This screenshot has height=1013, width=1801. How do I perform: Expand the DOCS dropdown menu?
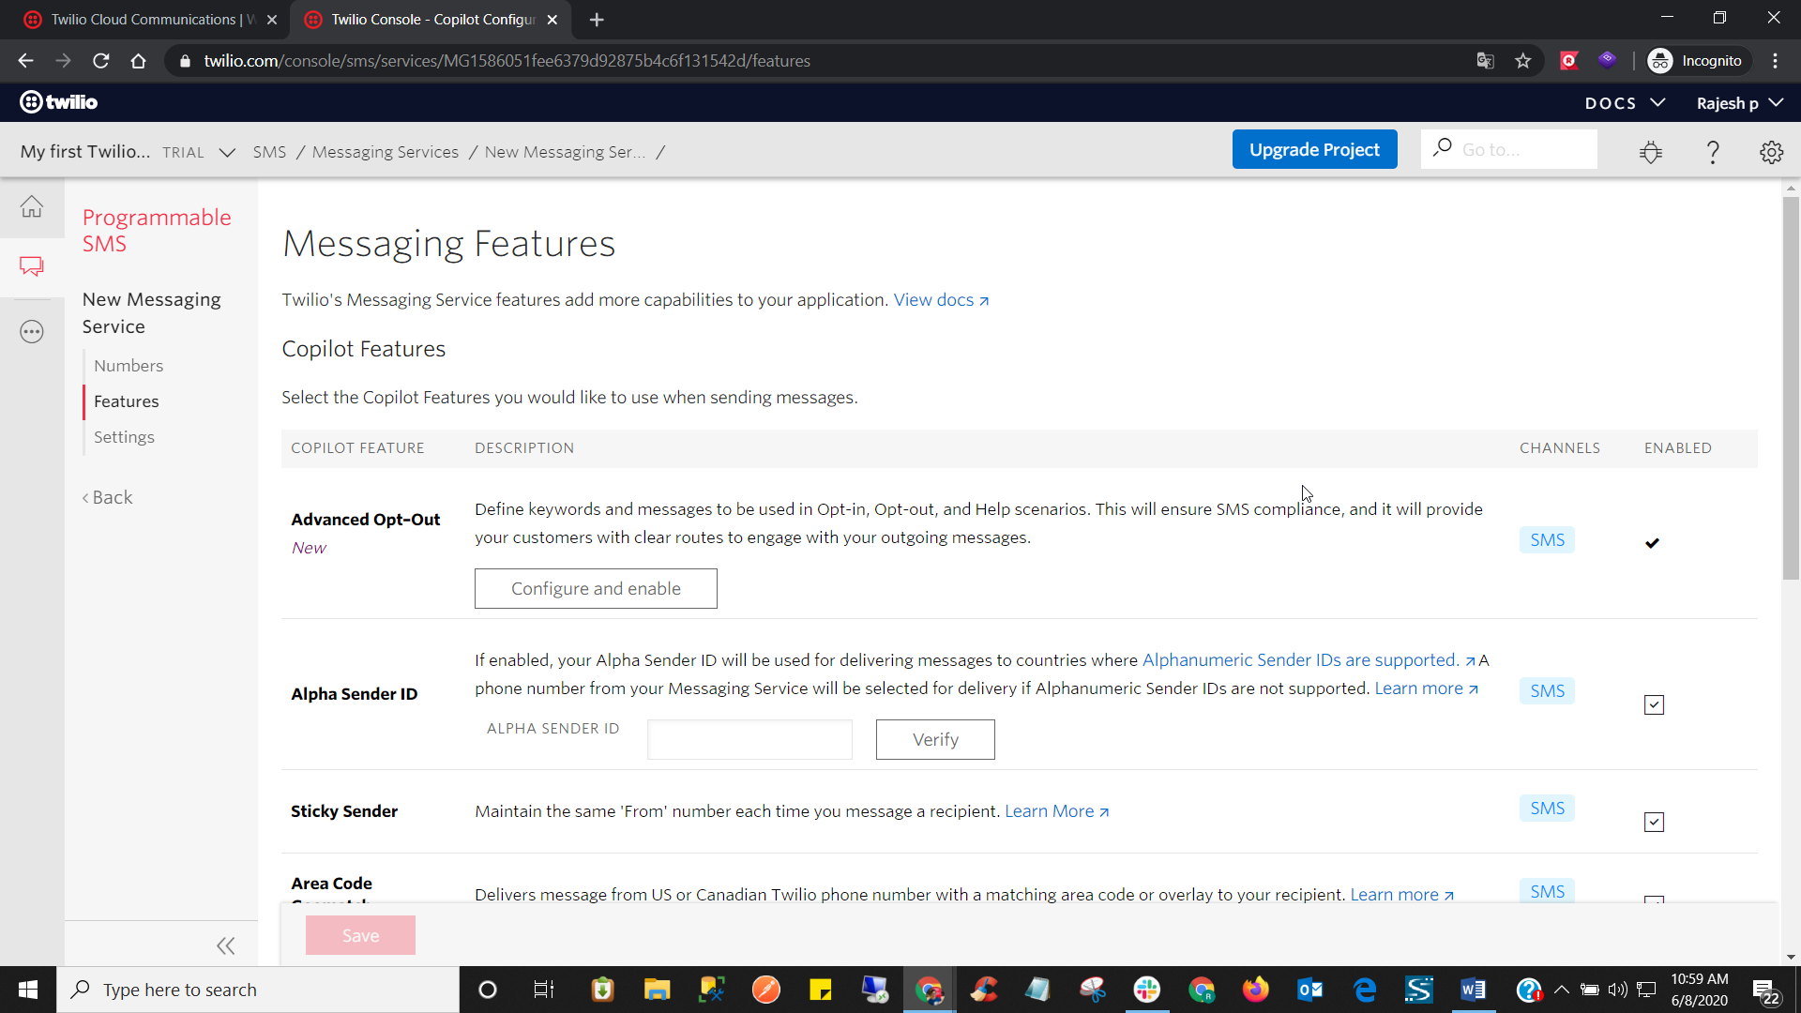(1625, 103)
